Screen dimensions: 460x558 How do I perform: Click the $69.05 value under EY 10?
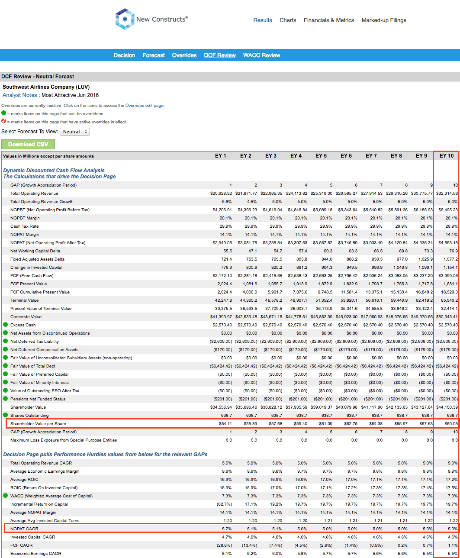coord(451,424)
